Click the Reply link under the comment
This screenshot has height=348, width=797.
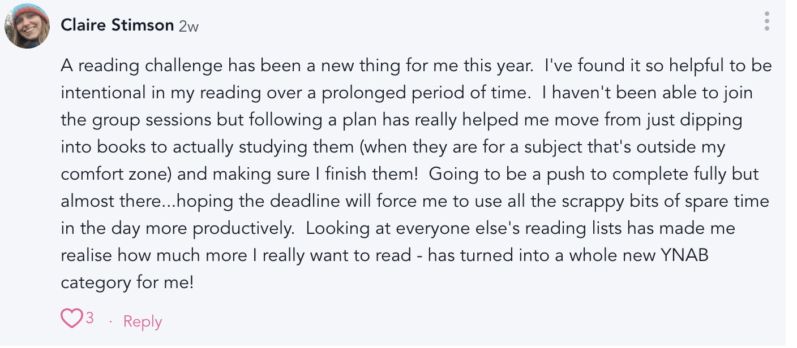tap(143, 321)
